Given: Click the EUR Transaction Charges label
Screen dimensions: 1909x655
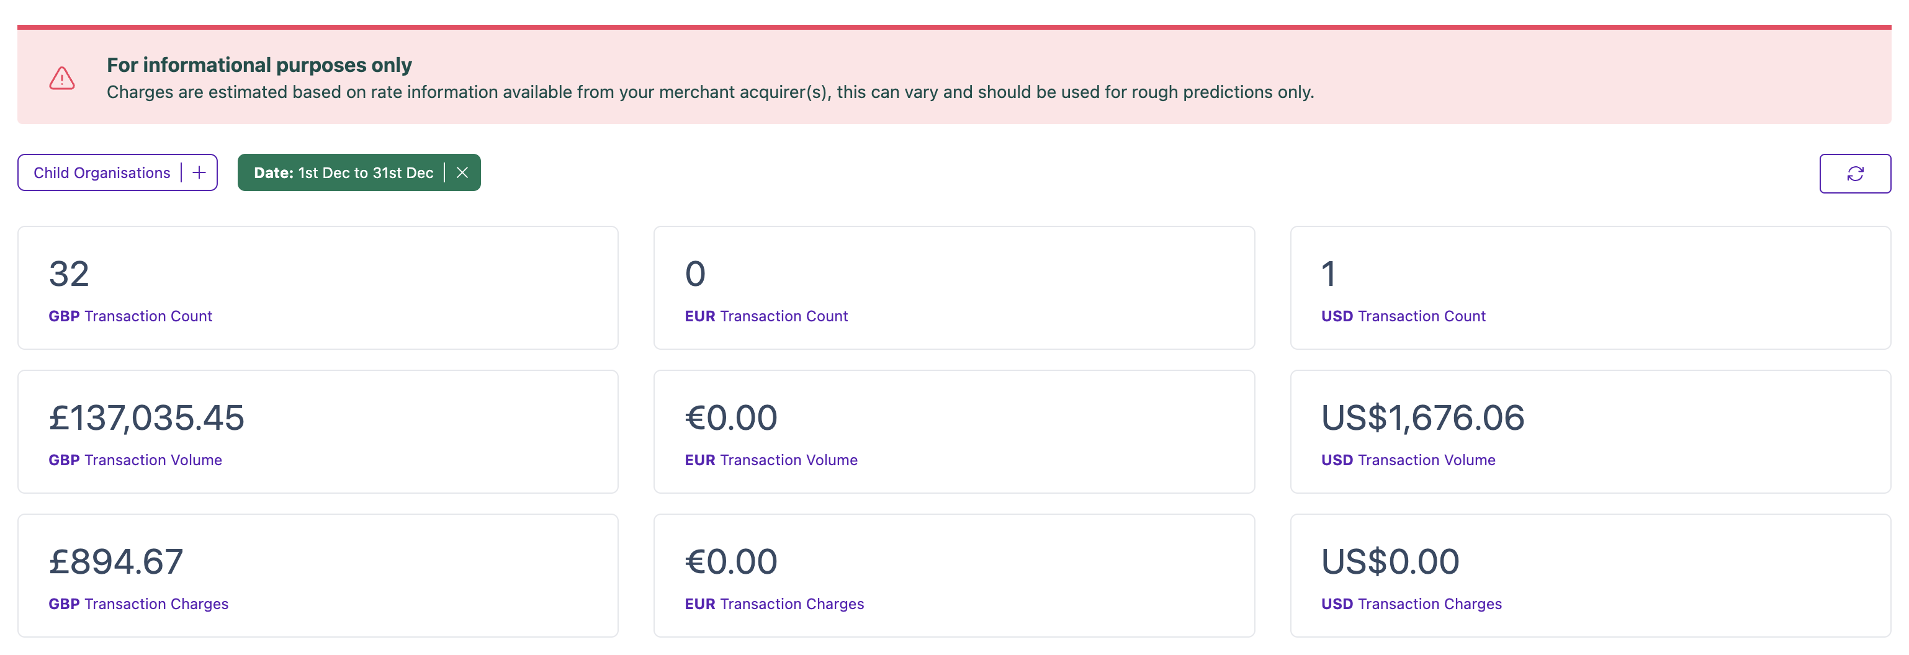Looking at the screenshot, I should (x=775, y=604).
